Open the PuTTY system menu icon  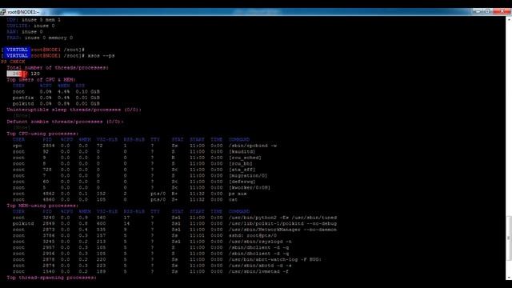tap(3, 12)
